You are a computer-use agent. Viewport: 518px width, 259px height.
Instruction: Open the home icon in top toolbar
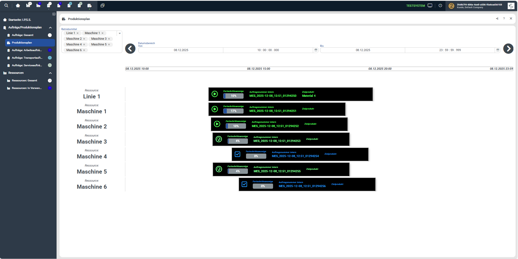[x=18, y=5]
